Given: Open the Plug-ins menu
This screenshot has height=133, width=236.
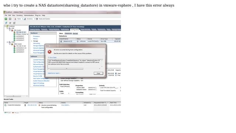Looking at the screenshot, I should coord(38,16).
